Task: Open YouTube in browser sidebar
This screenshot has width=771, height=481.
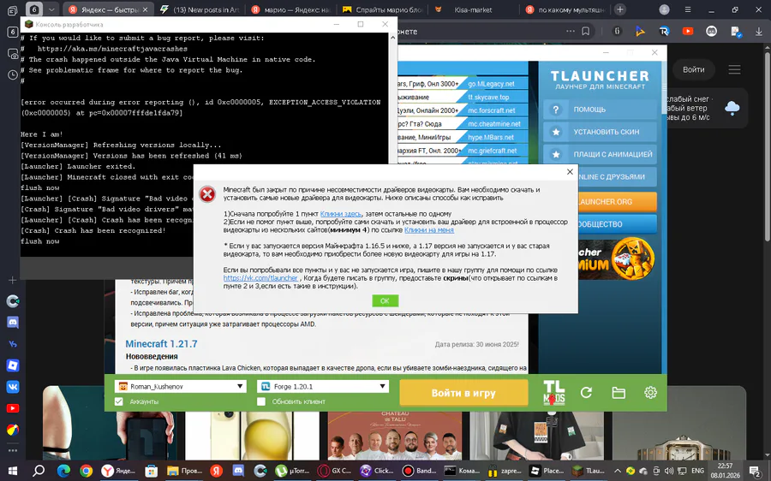Action: [x=13, y=408]
